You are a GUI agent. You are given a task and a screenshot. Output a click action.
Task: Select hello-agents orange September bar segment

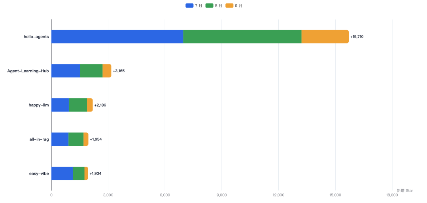325,37
